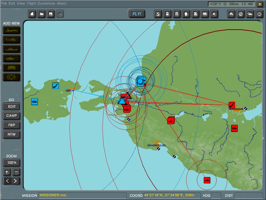Image resolution: width=266 pixels, height=200 pixels.
Task: Add a new train to the mission
Action: click(x=11, y=67)
